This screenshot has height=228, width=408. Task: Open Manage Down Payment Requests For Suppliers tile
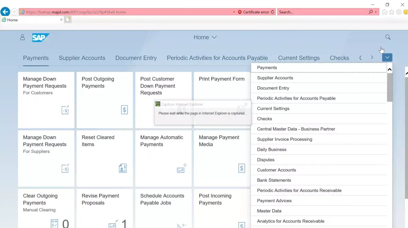point(46,158)
